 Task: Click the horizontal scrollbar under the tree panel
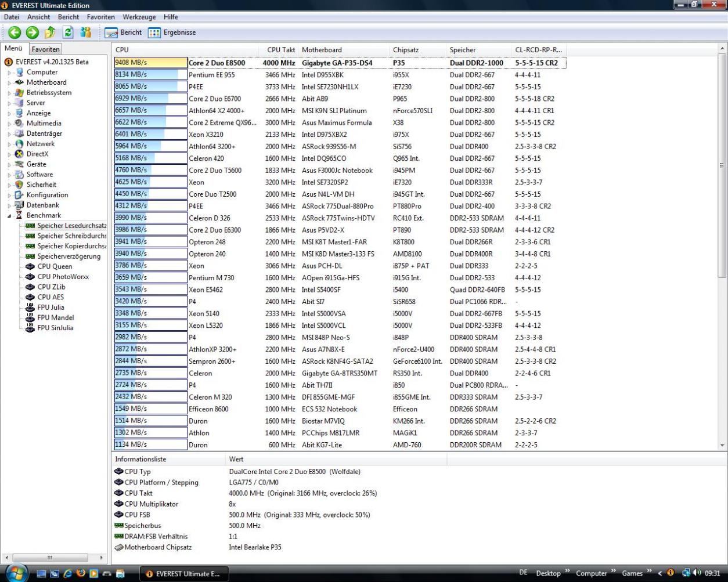pos(55,558)
